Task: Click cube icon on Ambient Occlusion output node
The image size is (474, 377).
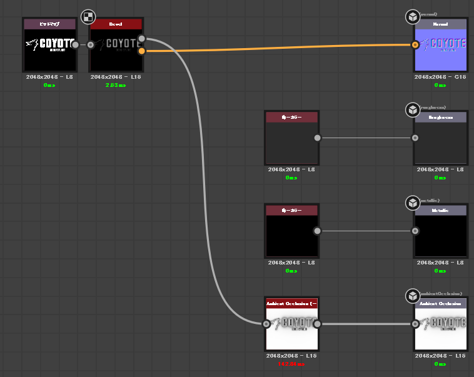Action: 413,296
